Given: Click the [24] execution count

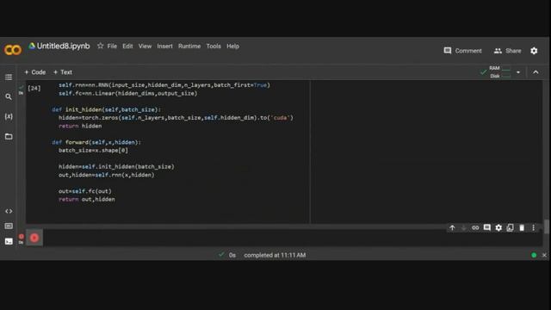Looking at the screenshot, I should tap(34, 88).
